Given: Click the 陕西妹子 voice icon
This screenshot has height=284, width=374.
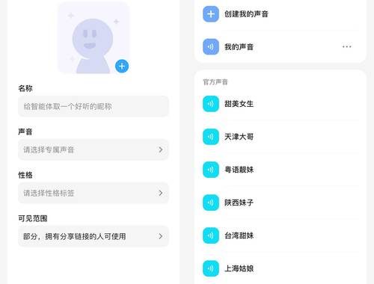Looking at the screenshot, I should tap(211, 203).
